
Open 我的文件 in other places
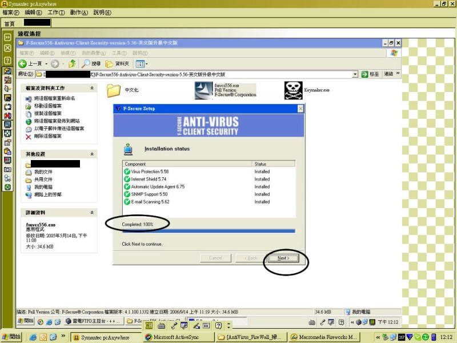coord(43,172)
